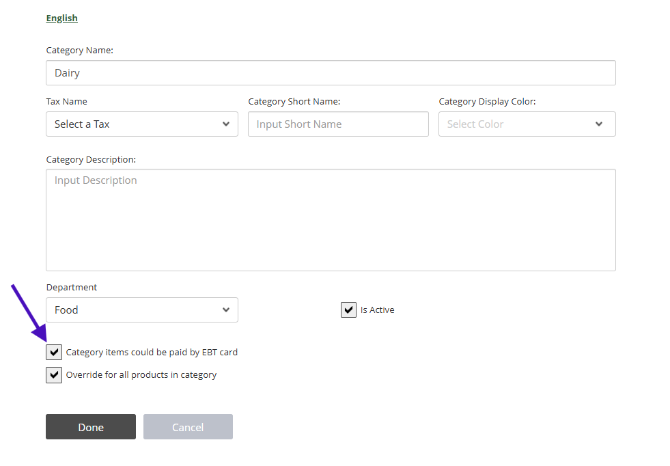
Task: Click the Input Short Name field
Action: tap(338, 124)
